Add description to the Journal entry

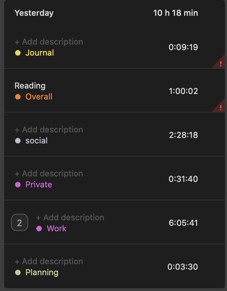49,42
